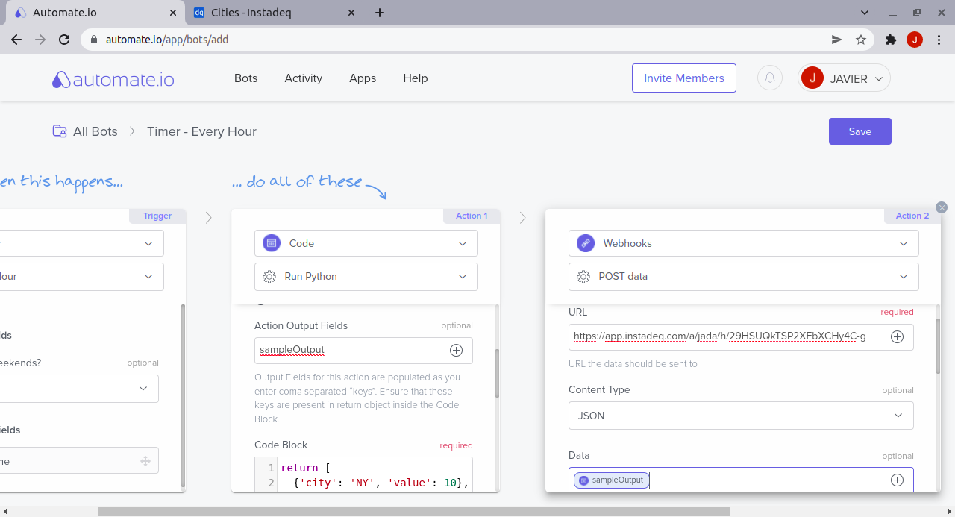This screenshot has height=517, width=955.
Task: Click the Action 2 label
Action: [x=912, y=216]
